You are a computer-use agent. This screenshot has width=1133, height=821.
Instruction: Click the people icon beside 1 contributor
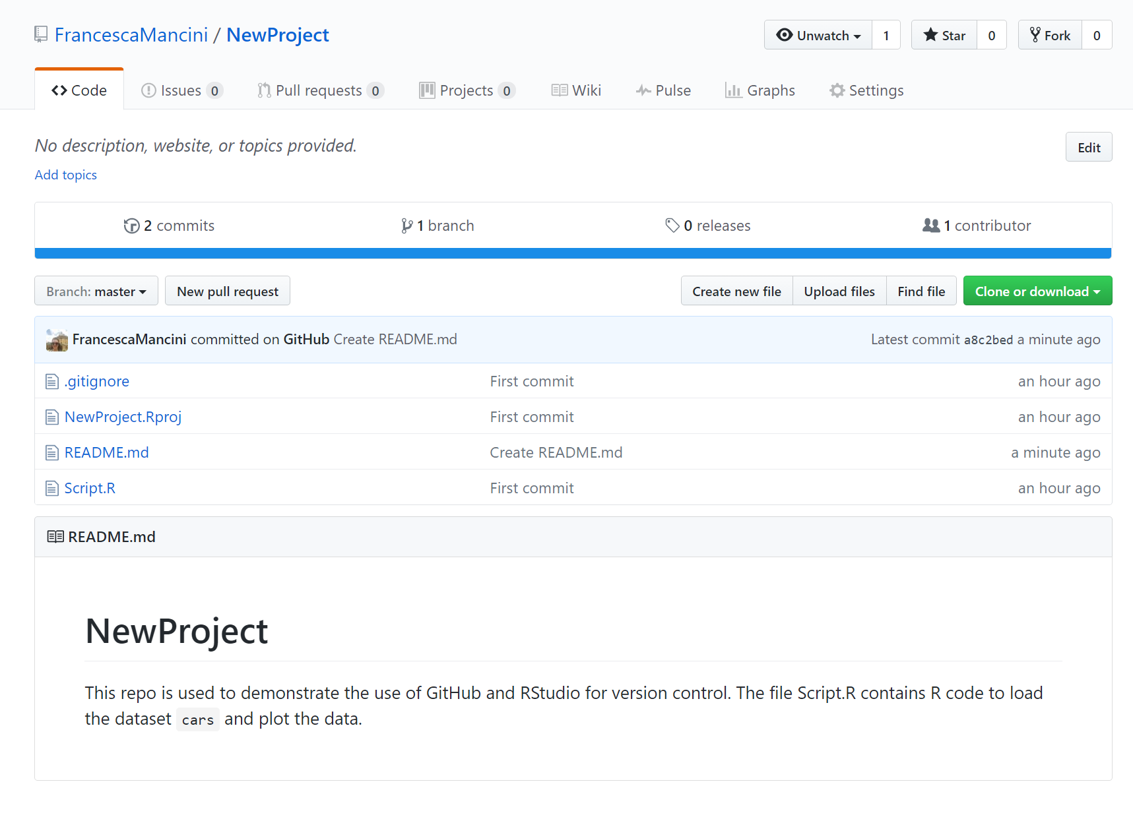930,226
